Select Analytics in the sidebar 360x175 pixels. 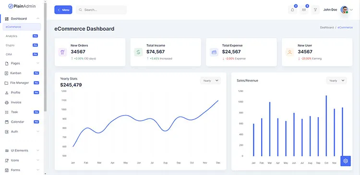click(12, 36)
